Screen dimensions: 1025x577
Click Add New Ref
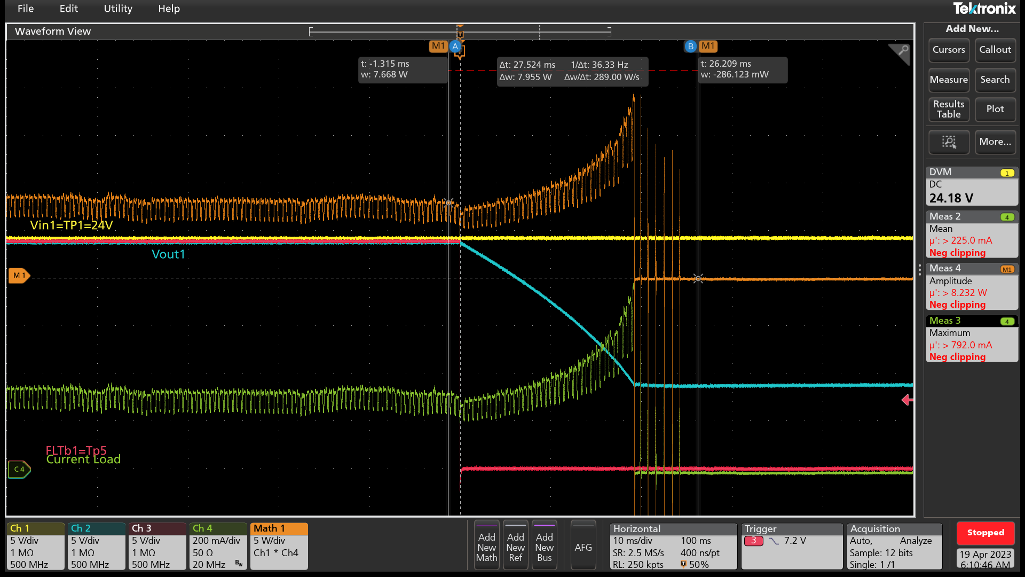(x=516, y=545)
